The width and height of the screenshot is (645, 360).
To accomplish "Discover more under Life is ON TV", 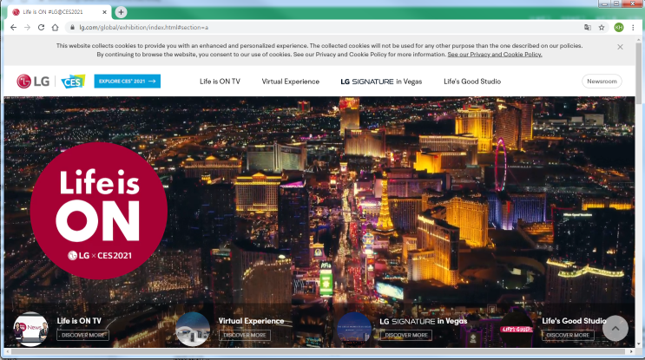I will [82, 336].
